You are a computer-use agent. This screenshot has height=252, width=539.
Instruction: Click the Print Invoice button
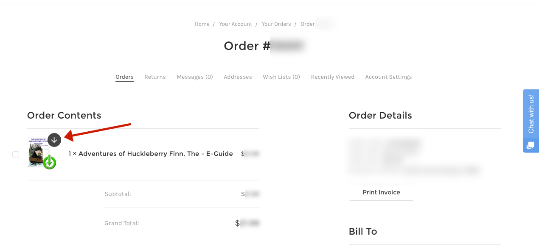(381, 192)
